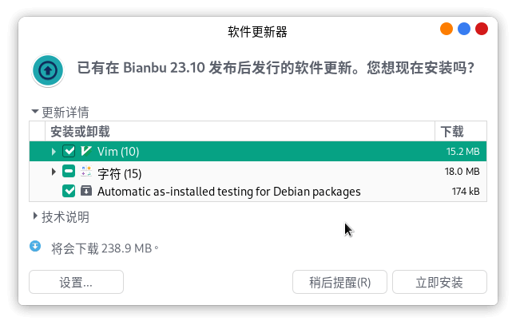Image resolution: width=516 pixels, height=325 pixels.
Task: Click 稍后提醒(R) button
Action: tap(340, 282)
